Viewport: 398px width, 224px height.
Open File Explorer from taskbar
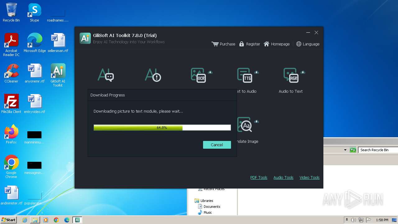pyautogui.click(x=35, y=220)
